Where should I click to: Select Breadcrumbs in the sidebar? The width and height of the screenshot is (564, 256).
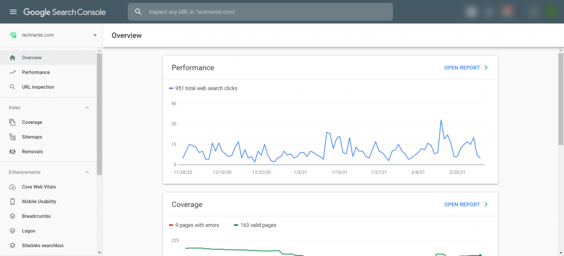48,216
